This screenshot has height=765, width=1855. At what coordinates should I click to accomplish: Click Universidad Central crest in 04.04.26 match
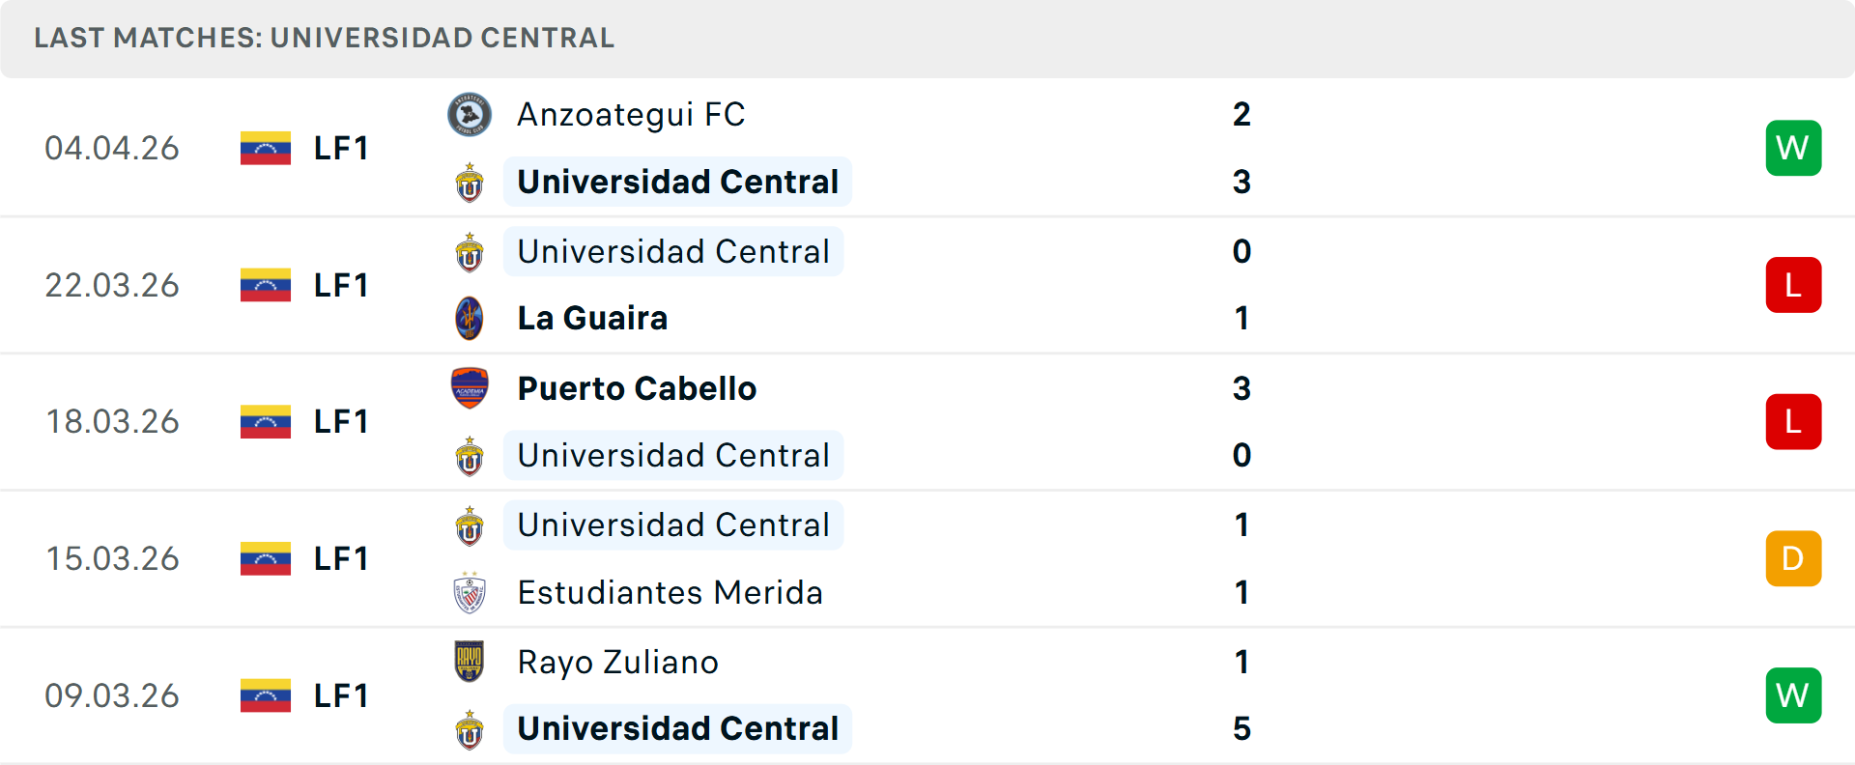(470, 183)
